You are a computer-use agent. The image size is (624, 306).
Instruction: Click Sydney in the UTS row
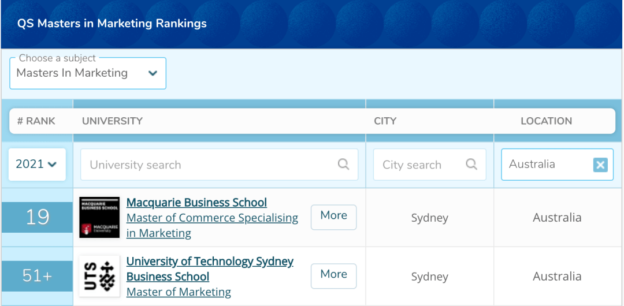point(430,277)
